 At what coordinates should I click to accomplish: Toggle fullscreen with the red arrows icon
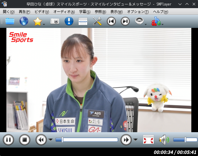148,139
